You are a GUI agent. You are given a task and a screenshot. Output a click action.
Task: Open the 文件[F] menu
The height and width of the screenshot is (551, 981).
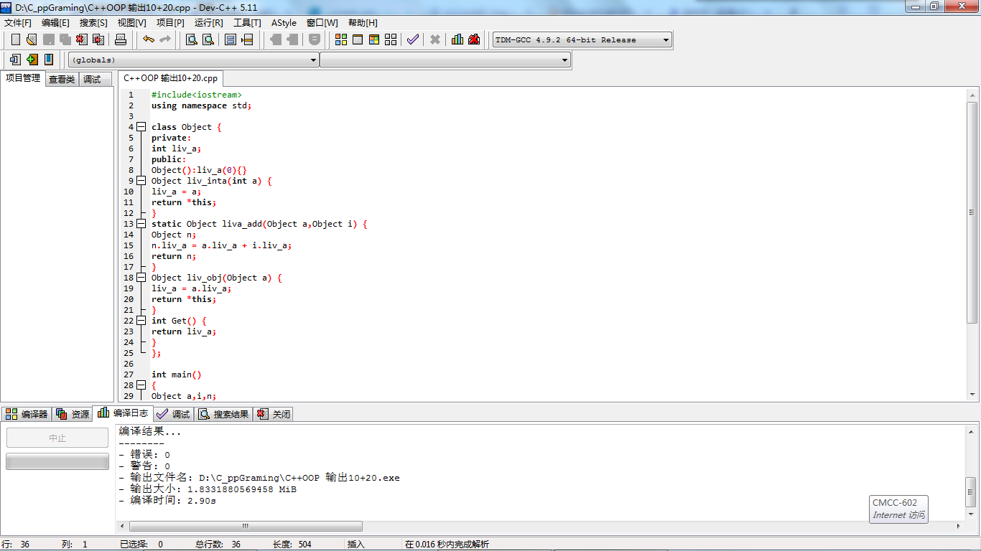click(x=18, y=23)
